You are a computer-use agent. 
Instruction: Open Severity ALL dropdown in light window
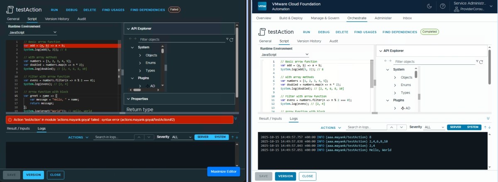pos(434,127)
